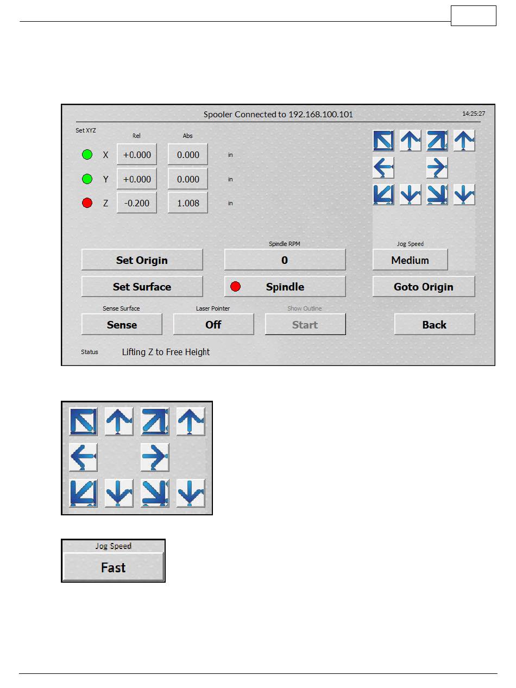The height and width of the screenshot is (688, 516).
Task: Click the status message 'Lifting Z to Free Height'
Action: tap(166, 352)
